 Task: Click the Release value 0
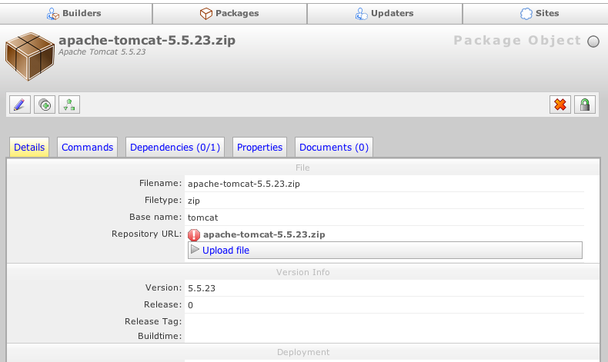pos(190,305)
